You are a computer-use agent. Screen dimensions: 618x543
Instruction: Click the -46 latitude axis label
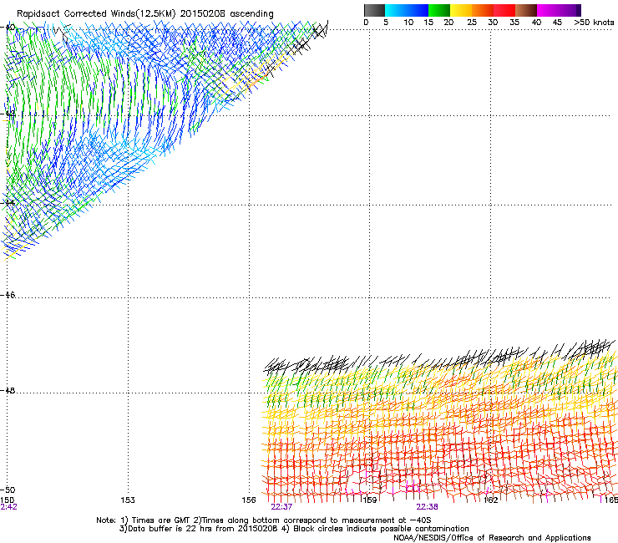pyautogui.click(x=8, y=295)
